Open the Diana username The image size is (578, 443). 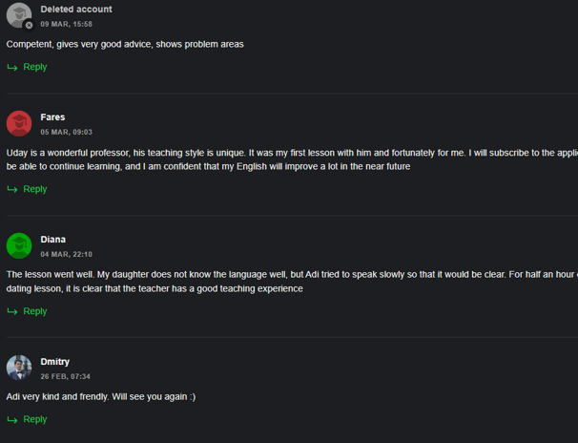coord(53,240)
